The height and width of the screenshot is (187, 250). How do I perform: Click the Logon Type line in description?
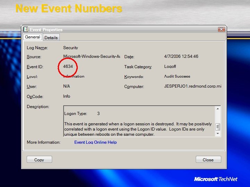click(82, 114)
